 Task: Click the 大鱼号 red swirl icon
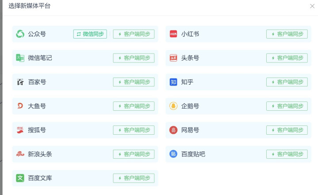tap(20, 106)
